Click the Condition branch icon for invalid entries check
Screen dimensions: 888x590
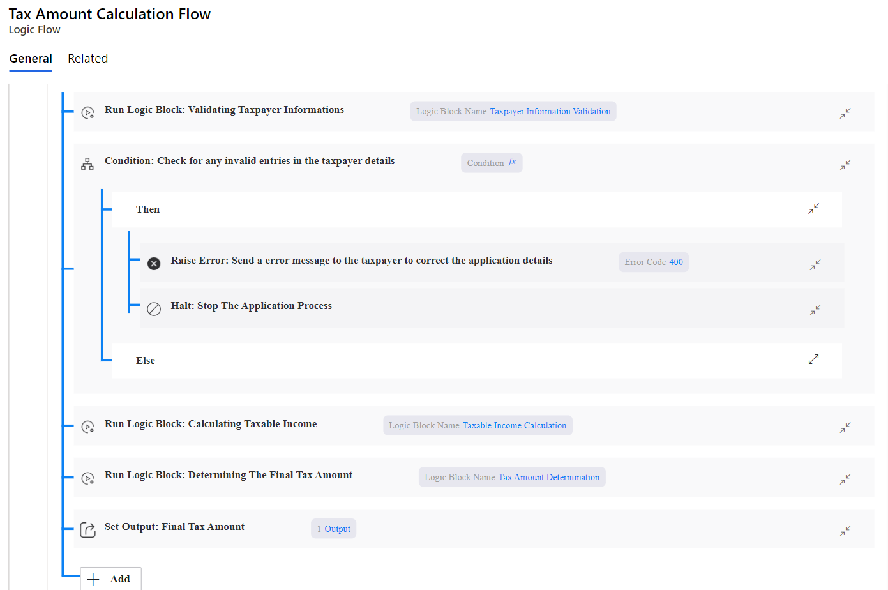87,164
